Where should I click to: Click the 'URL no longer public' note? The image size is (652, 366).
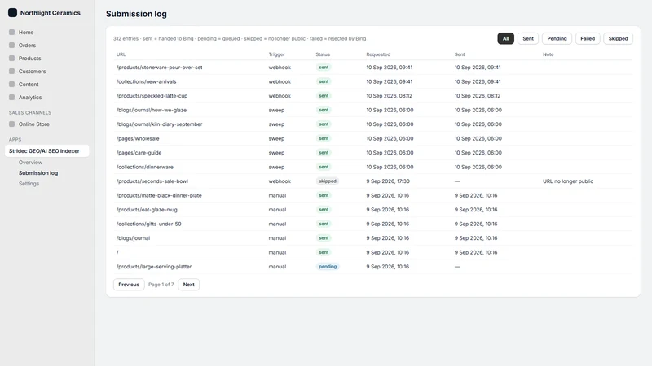pos(568,181)
